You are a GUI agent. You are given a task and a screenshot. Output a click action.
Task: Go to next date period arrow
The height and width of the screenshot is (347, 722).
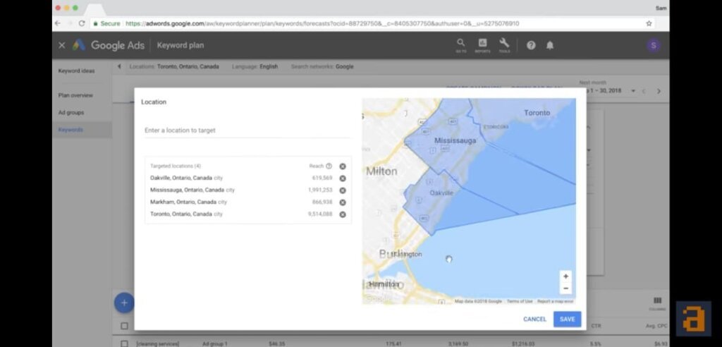point(659,91)
